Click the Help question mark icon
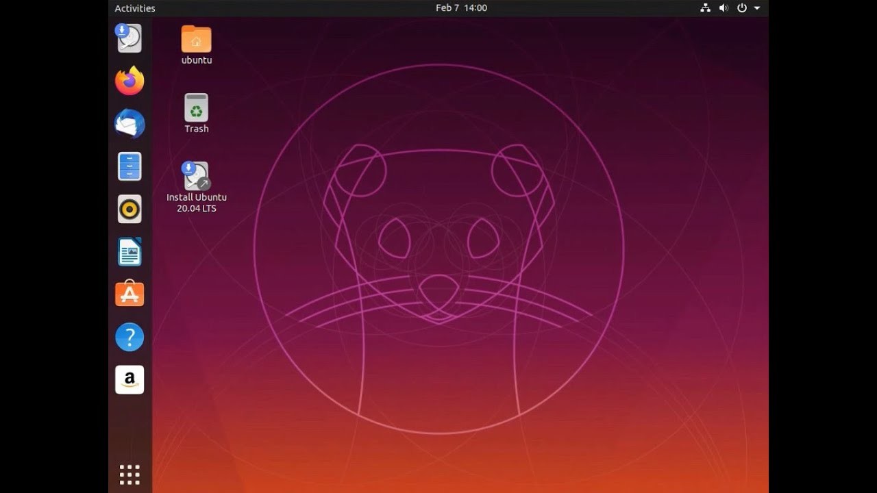This screenshot has height=493, width=877. (129, 337)
